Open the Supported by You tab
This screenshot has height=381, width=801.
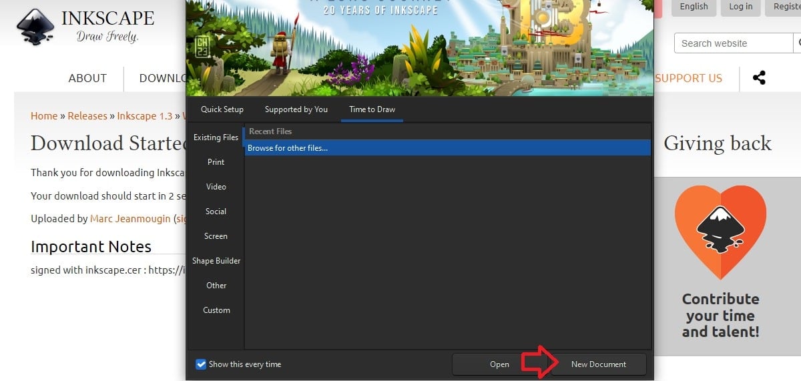(x=296, y=109)
